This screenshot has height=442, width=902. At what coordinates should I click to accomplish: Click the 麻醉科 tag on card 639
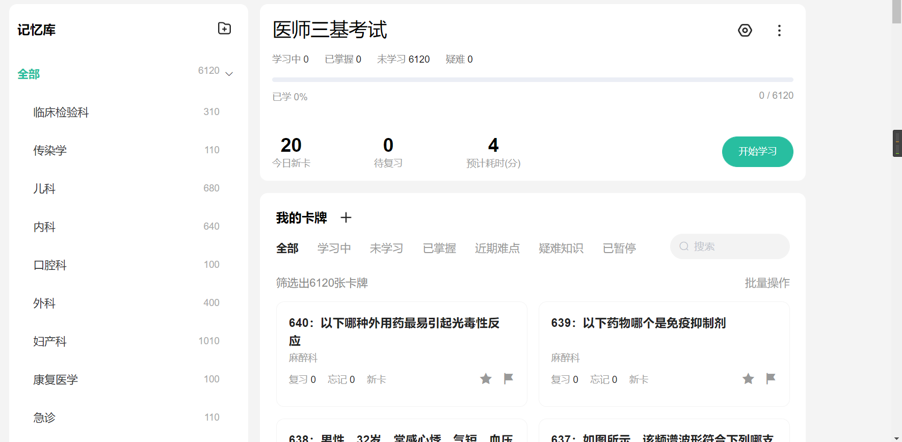566,358
